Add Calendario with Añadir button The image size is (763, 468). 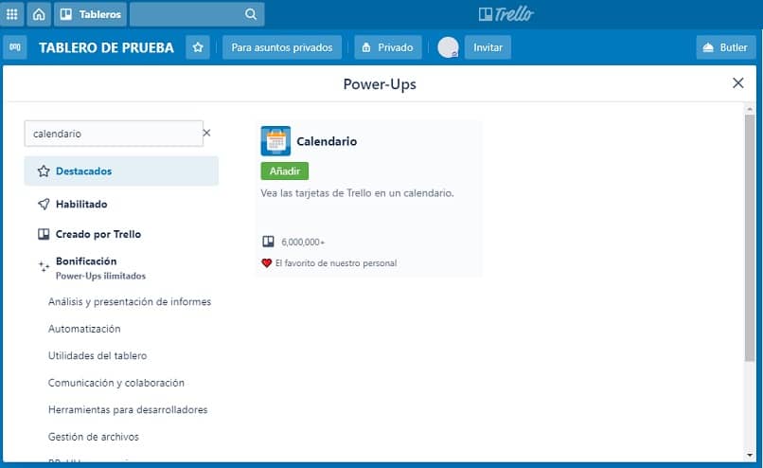(x=285, y=171)
